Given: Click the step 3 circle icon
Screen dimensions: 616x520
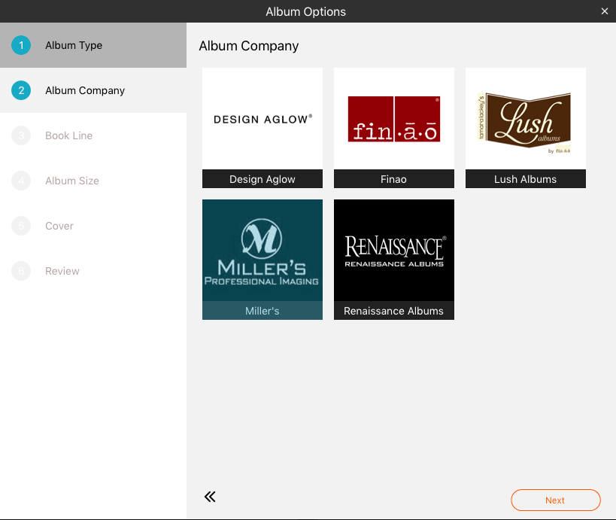Looking at the screenshot, I should coord(21,135).
